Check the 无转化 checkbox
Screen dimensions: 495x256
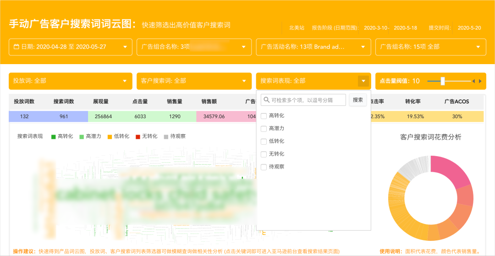tap(264, 154)
